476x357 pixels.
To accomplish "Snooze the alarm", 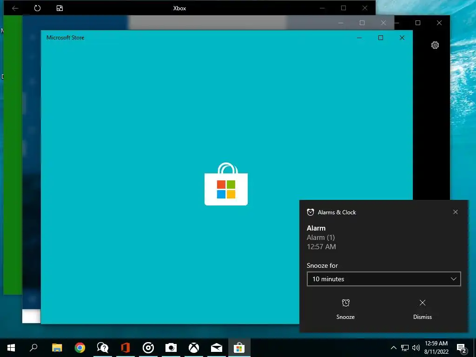I will (x=345, y=309).
